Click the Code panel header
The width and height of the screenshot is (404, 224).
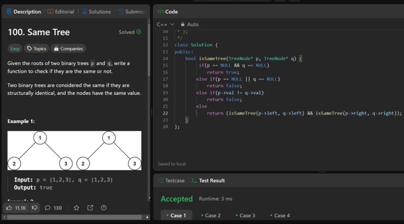(x=168, y=12)
